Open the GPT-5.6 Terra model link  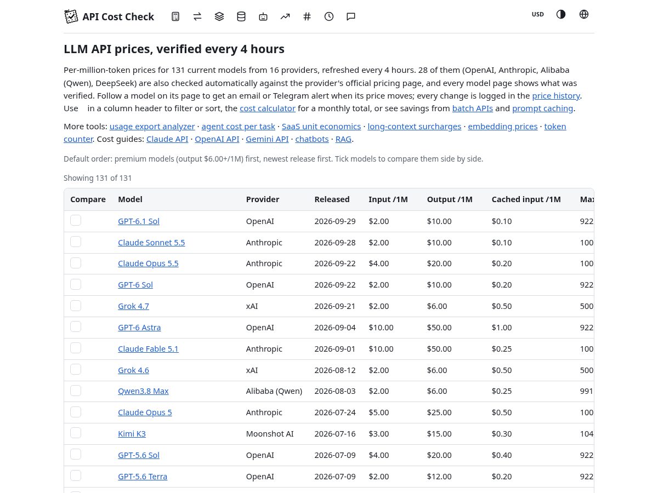[x=143, y=477]
